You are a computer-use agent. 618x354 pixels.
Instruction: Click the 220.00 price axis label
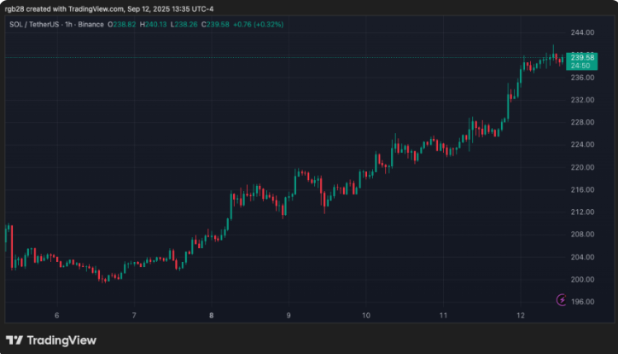click(x=583, y=167)
